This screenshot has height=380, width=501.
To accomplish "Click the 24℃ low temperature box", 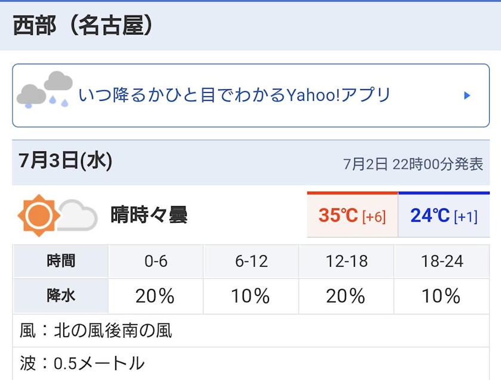I will click(x=444, y=215).
